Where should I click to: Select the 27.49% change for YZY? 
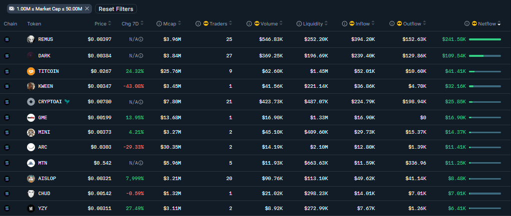134,208
